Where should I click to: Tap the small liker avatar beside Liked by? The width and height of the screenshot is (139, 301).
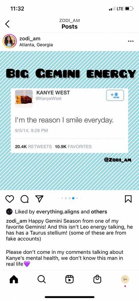[9, 212]
